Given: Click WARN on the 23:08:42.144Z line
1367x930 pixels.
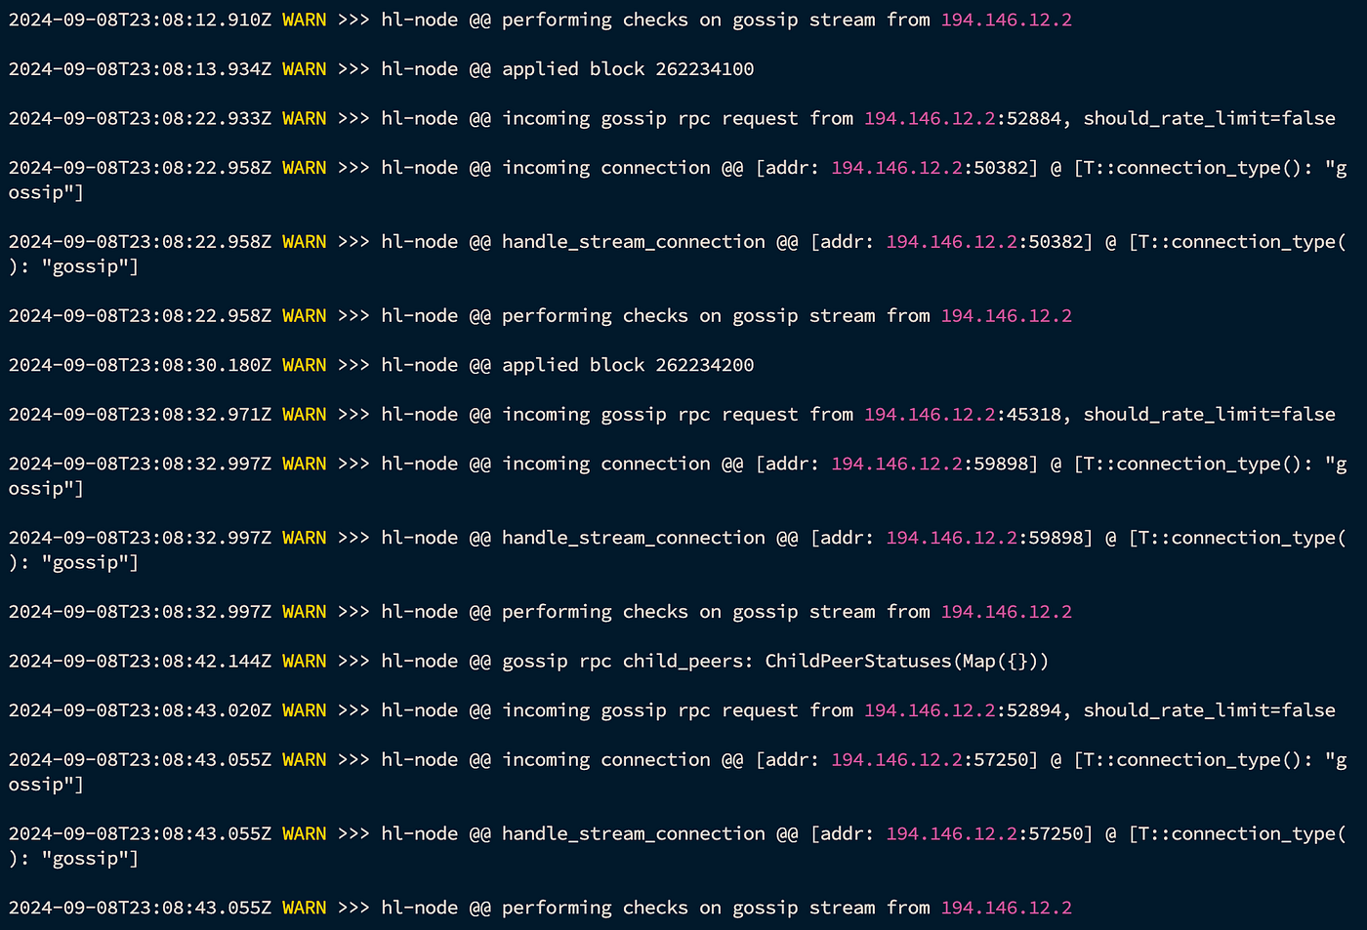Looking at the screenshot, I should pos(304,662).
